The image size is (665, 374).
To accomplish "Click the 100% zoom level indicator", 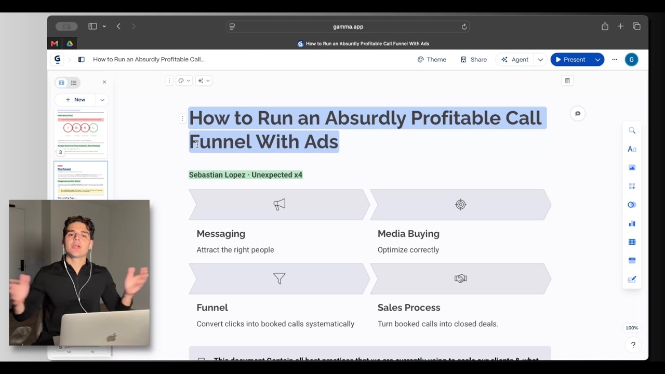I will [632, 328].
